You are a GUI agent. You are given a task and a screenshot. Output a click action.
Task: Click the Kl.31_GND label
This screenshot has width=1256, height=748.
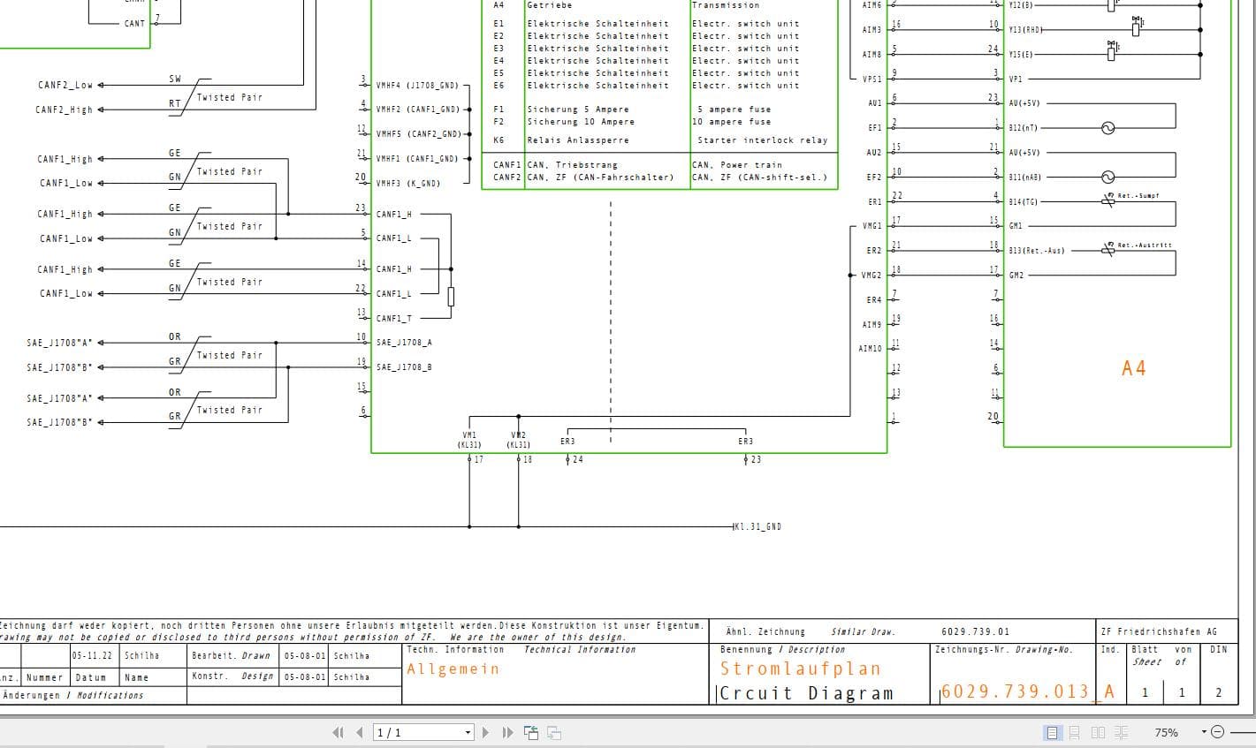point(758,526)
